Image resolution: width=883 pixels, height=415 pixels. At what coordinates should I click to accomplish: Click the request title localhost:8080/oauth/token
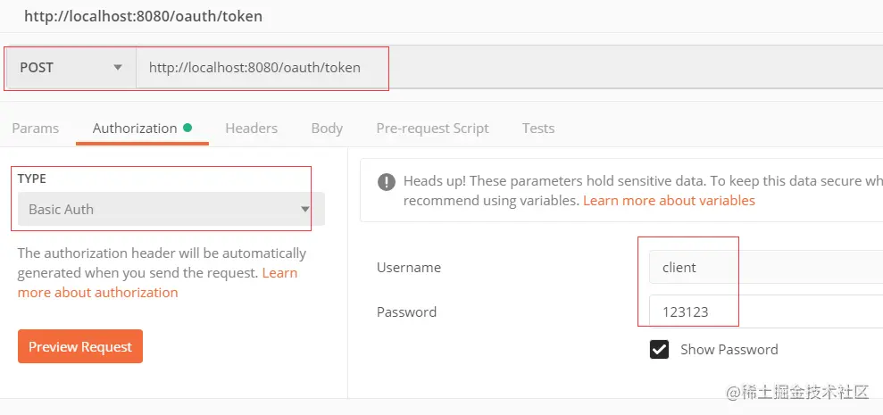click(x=143, y=16)
